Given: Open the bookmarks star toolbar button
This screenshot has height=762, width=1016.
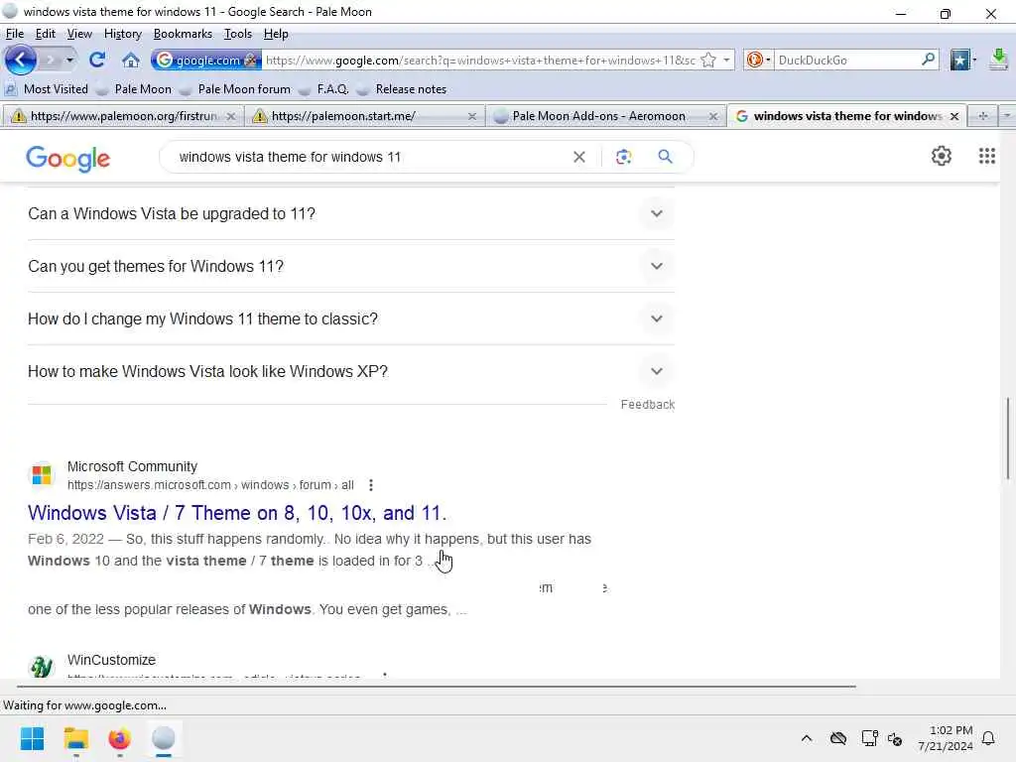Looking at the screenshot, I should click(x=959, y=61).
